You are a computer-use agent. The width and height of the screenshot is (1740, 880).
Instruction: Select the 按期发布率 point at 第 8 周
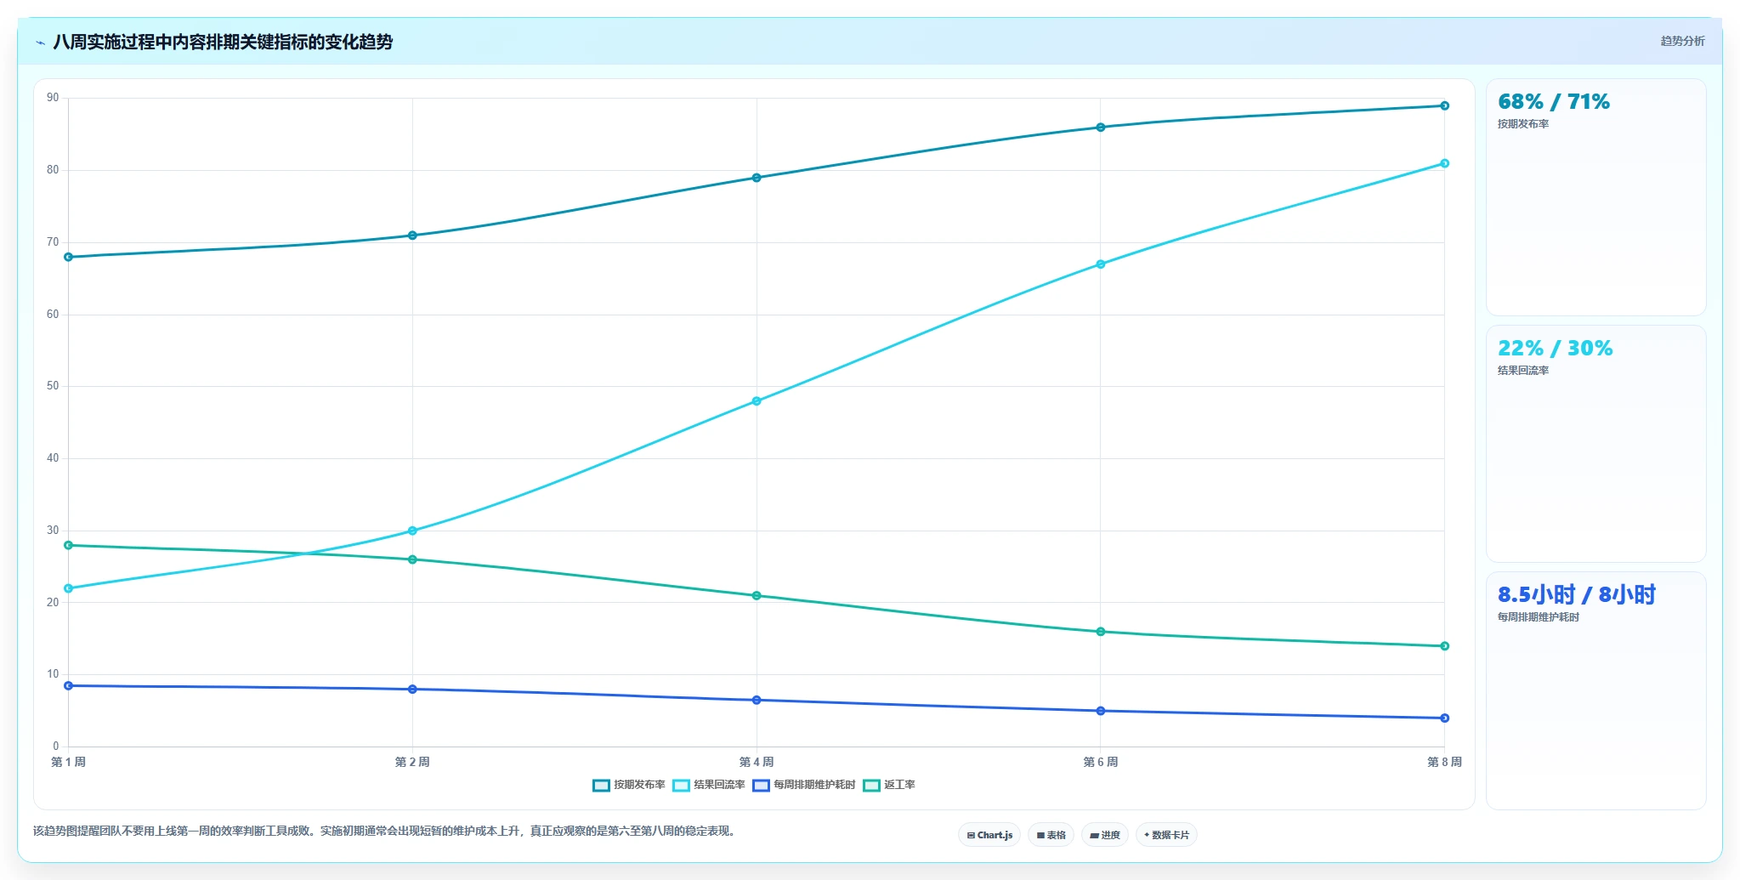coord(1444,105)
